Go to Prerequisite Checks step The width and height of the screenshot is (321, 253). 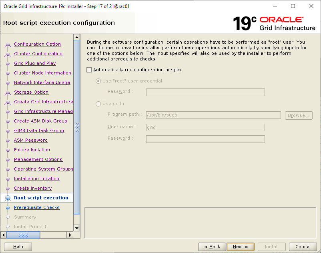click(37, 207)
